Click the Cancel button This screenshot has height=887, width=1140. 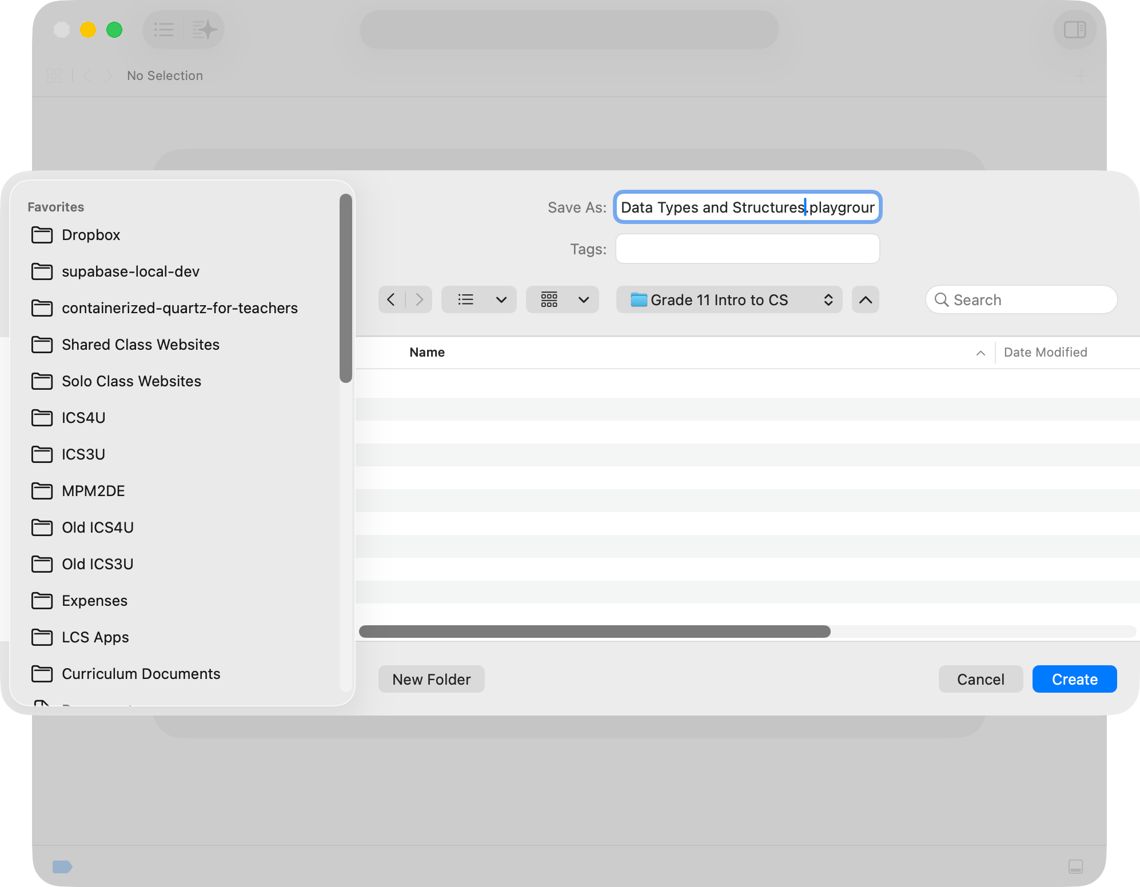[980, 679]
